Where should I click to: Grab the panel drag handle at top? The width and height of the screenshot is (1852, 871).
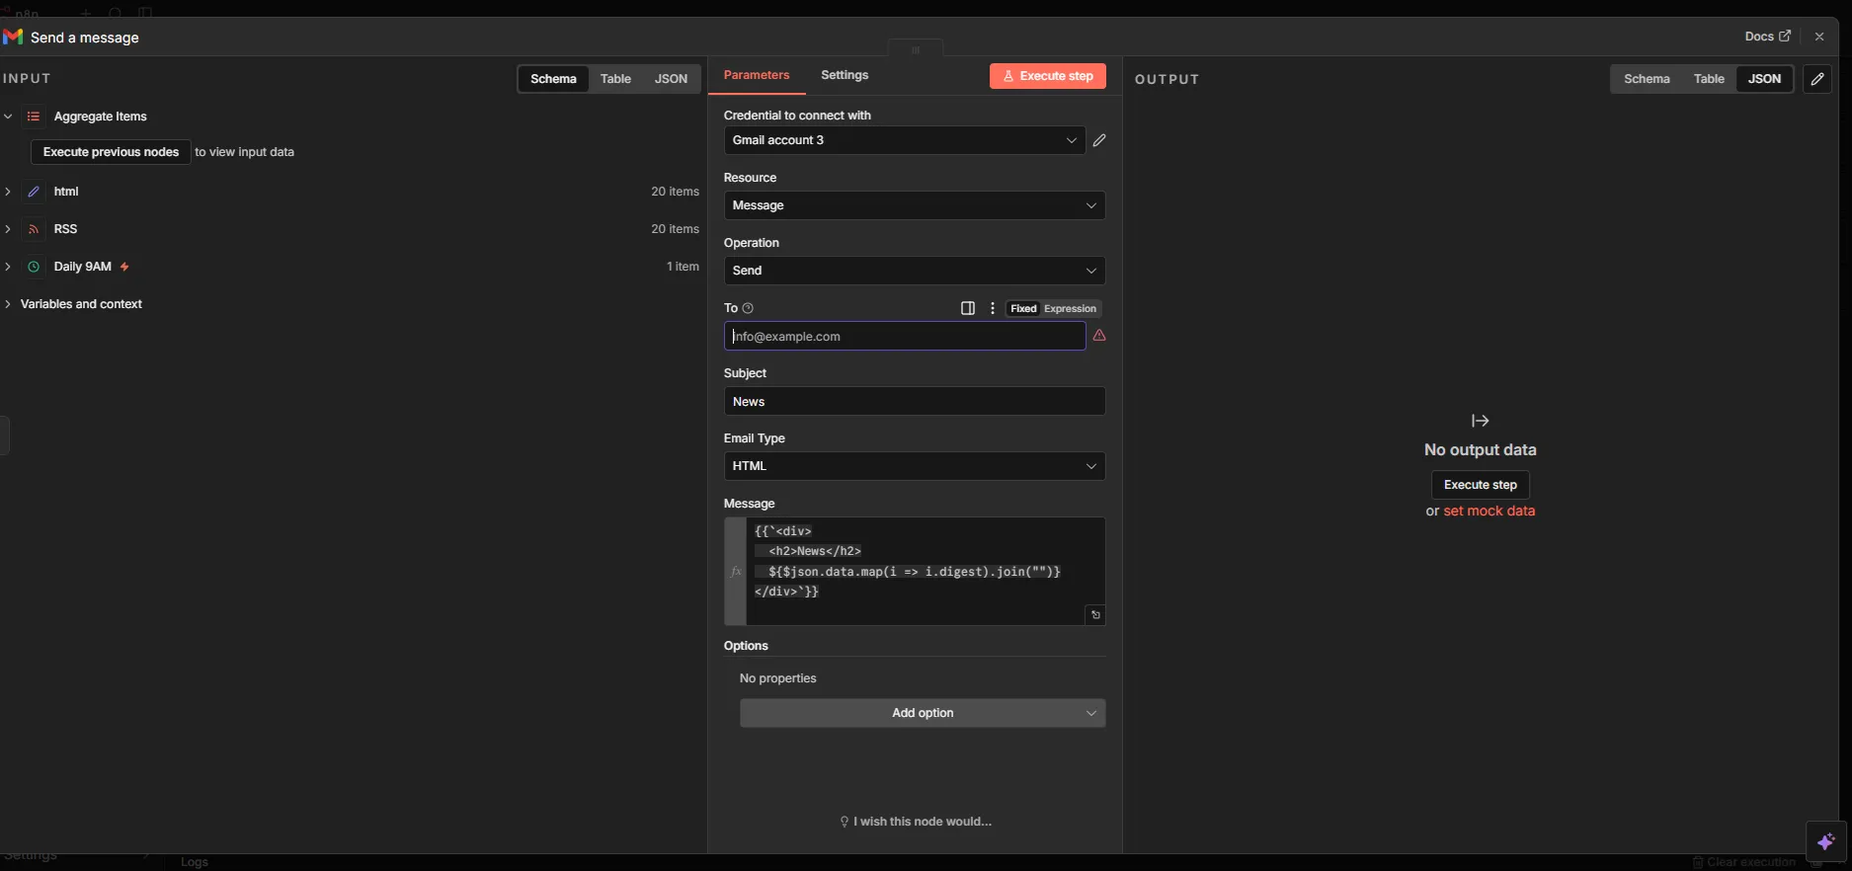(915, 49)
